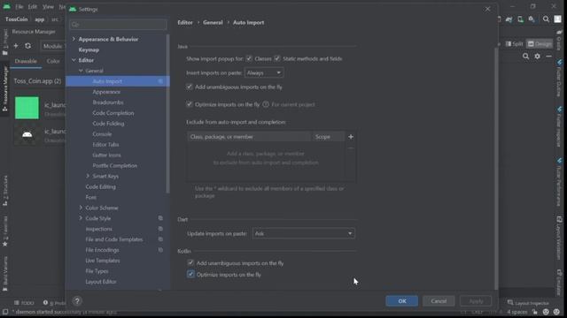Uncheck Java Add unambiguous imports on the fly
The image size is (567, 318).
(x=189, y=87)
